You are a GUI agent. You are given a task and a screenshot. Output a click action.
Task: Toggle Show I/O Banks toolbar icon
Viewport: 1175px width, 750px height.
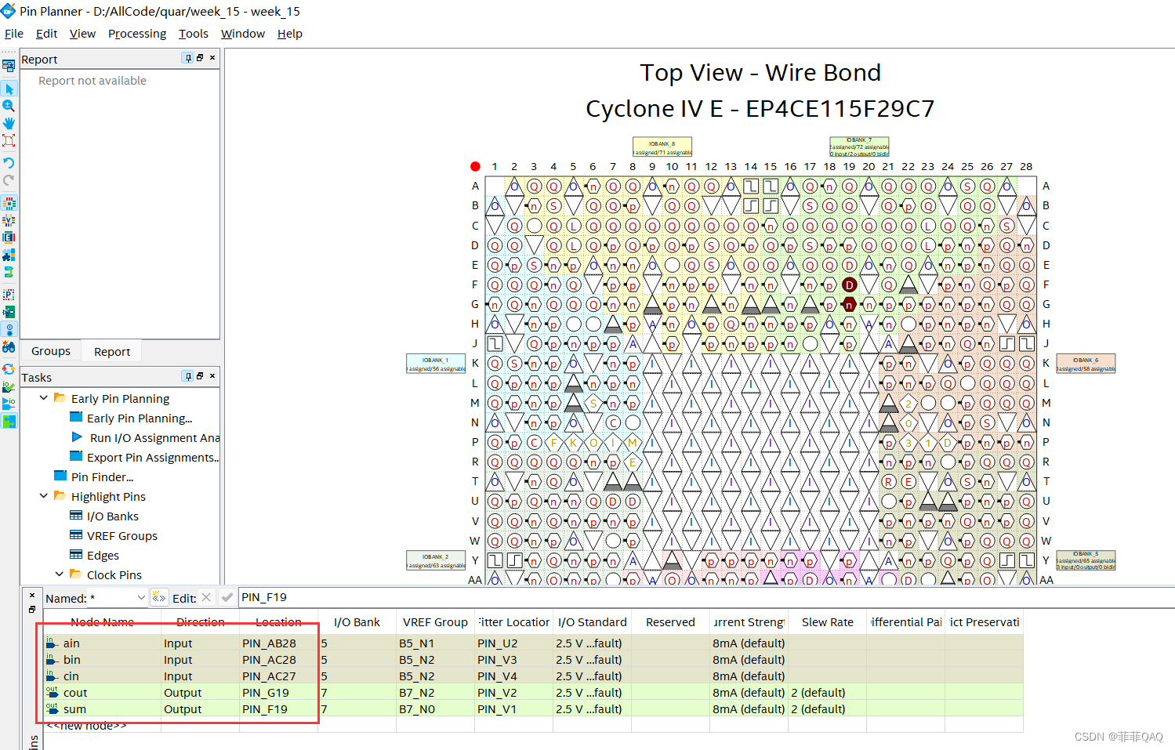[x=9, y=203]
